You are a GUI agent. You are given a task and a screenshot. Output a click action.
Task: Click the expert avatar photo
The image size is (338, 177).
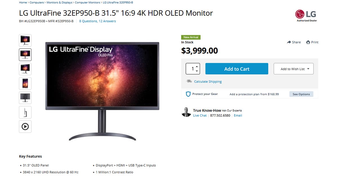tap(186, 112)
